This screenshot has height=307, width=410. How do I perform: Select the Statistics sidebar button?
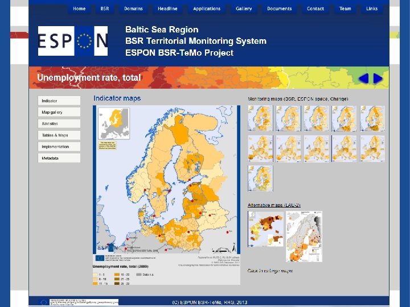coord(59,124)
